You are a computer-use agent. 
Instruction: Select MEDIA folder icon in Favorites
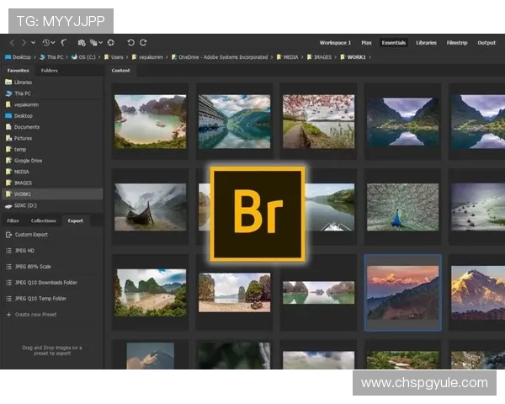pyautogui.click(x=8, y=172)
